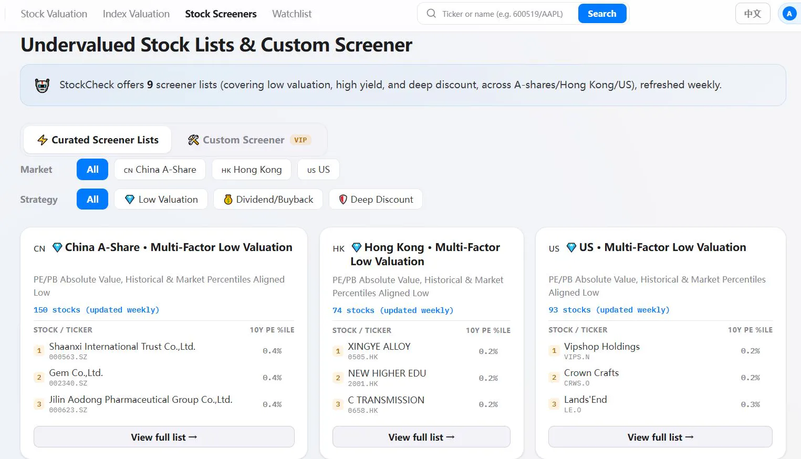Filter market by Hong Kong

click(x=252, y=170)
